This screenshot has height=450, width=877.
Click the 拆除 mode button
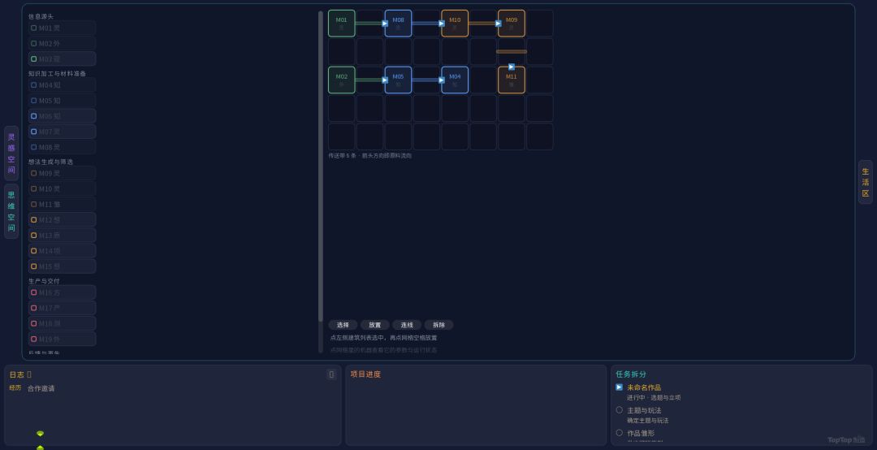[438, 325]
